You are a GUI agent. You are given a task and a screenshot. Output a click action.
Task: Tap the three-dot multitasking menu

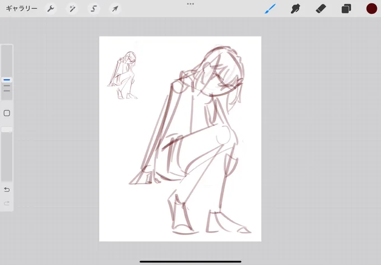pyautogui.click(x=190, y=4)
